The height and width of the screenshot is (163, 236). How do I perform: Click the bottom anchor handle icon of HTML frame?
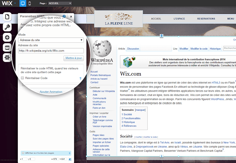[x=162, y=156]
